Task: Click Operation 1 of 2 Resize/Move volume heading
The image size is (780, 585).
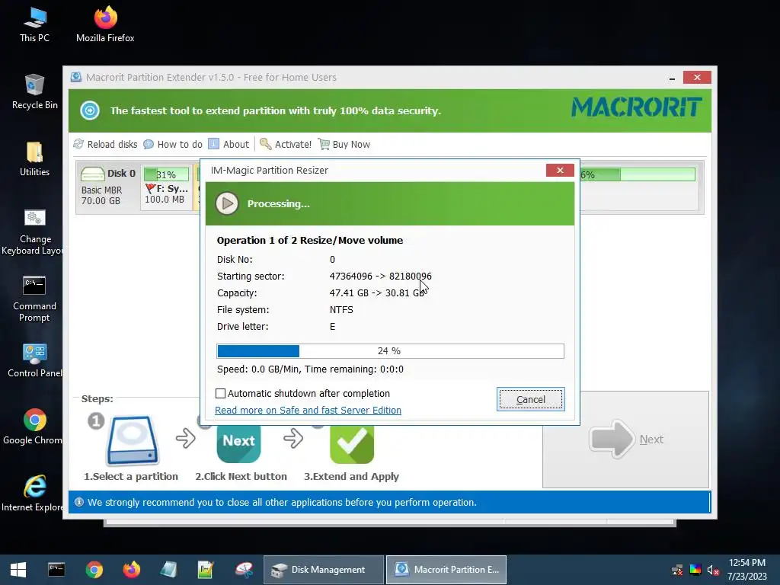Action: pyautogui.click(x=310, y=240)
